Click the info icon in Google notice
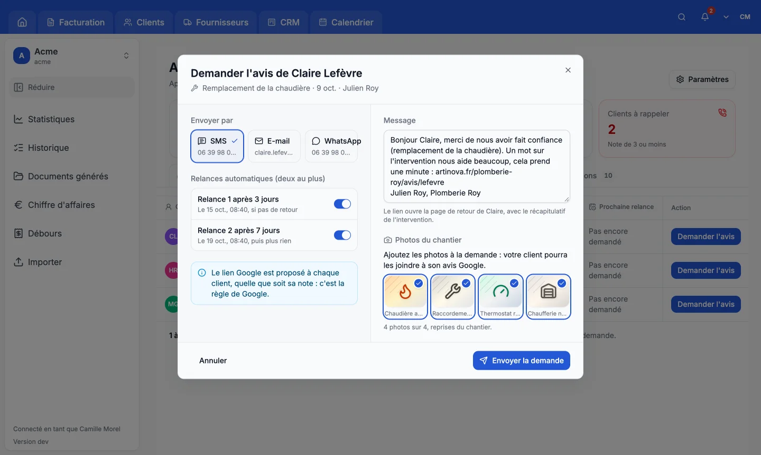761x455 pixels. point(202,273)
